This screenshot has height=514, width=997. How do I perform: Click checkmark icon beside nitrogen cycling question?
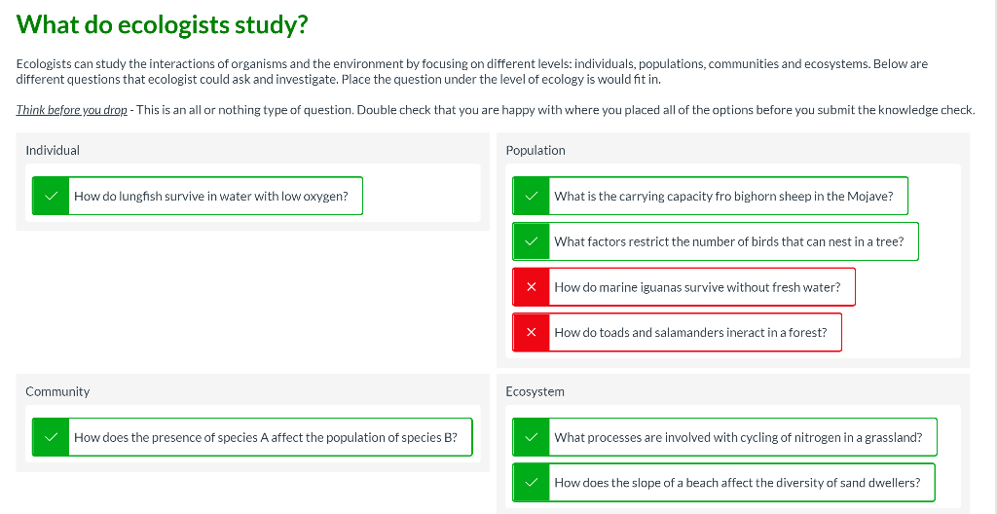pos(532,437)
